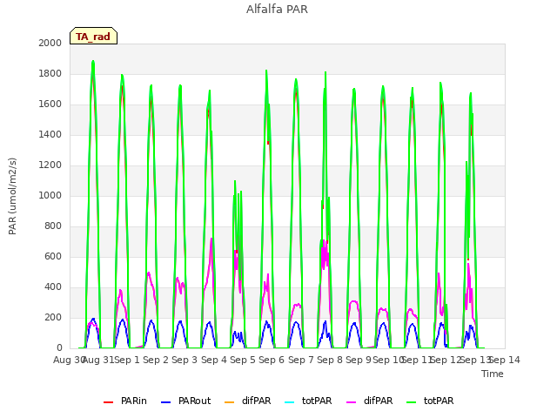Click the PAR (umol/m2/s) y-axis label
Viewport: 557px width, 418px height.
pyautogui.click(x=12, y=196)
